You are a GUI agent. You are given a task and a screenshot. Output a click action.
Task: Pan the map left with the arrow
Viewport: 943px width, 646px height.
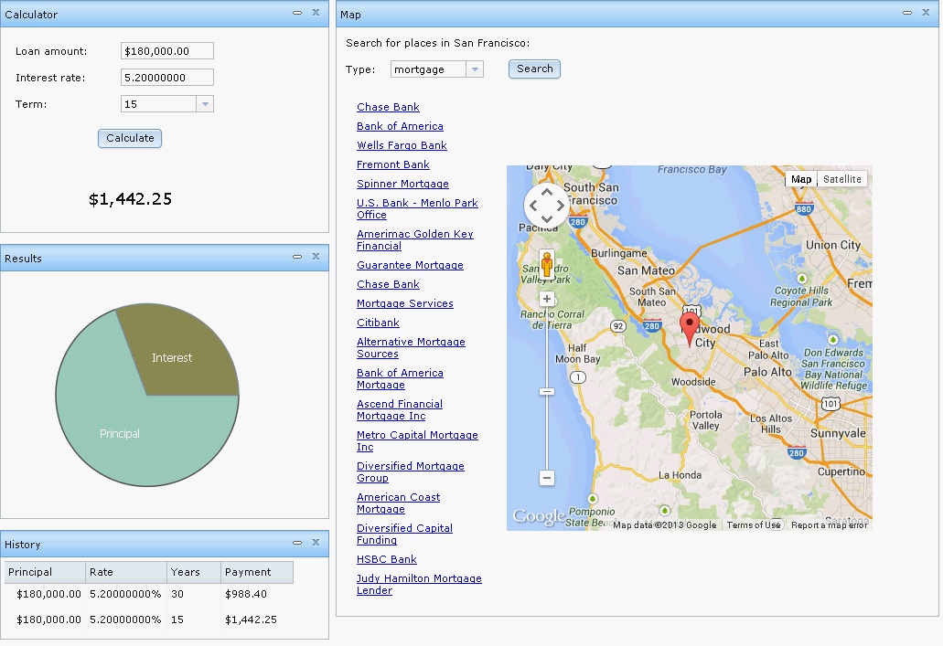tap(533, 206)
